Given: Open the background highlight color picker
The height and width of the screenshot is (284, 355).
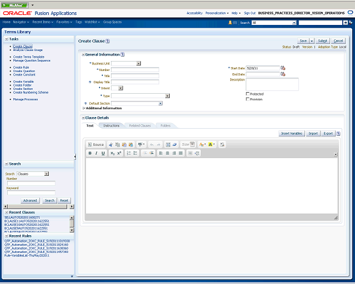Looking at the screenshot, I should click(211, 144).
